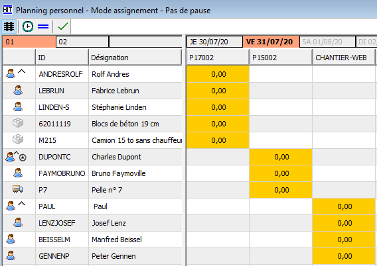Switch to date tab SA 01/08/20
The width and height of the screenshot is (377, 266).
click(x=327, y=42)
